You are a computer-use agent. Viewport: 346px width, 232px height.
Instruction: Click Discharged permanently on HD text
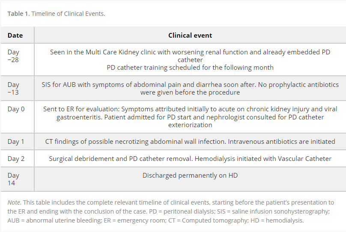coord(190,175)
